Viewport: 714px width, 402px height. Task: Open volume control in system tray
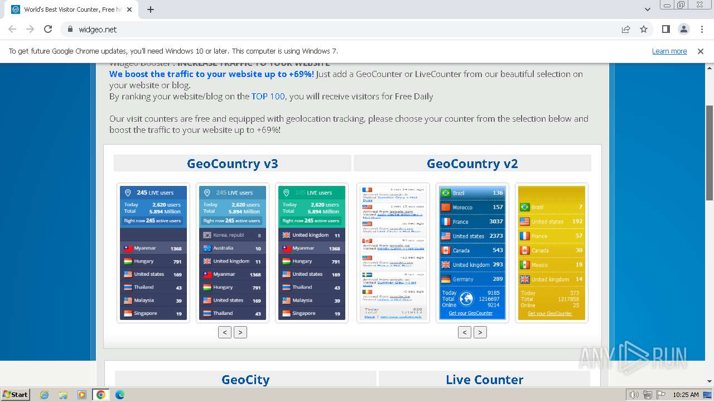click(635, 395)
